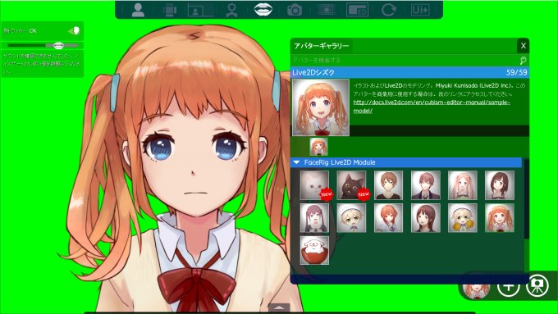Select the white cat avatar marked New
This screenshot has height=314, width=558.
314,185
